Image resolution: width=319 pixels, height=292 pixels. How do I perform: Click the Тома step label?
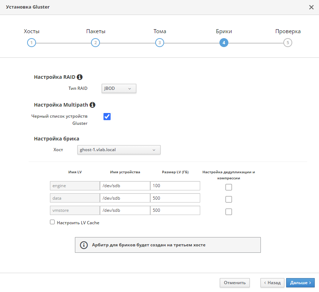[x=160, y=31]
